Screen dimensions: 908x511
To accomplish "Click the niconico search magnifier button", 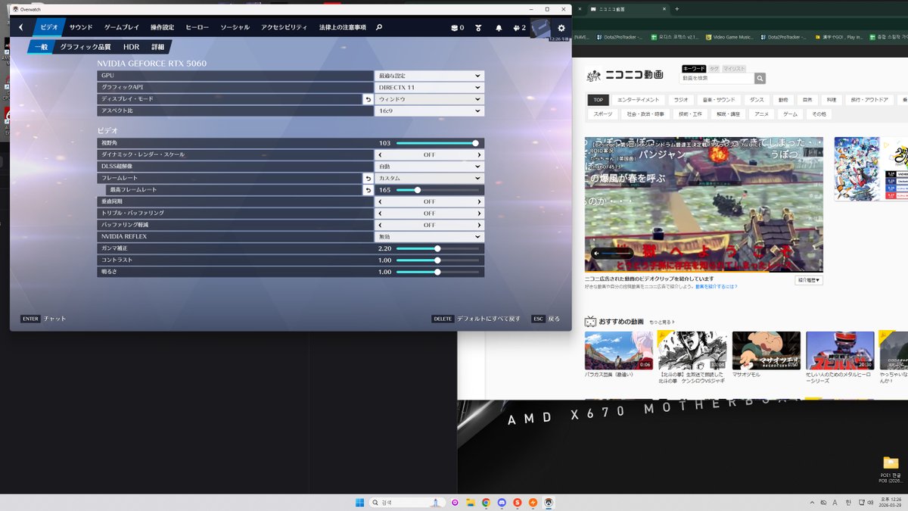I will pos(760,78).
